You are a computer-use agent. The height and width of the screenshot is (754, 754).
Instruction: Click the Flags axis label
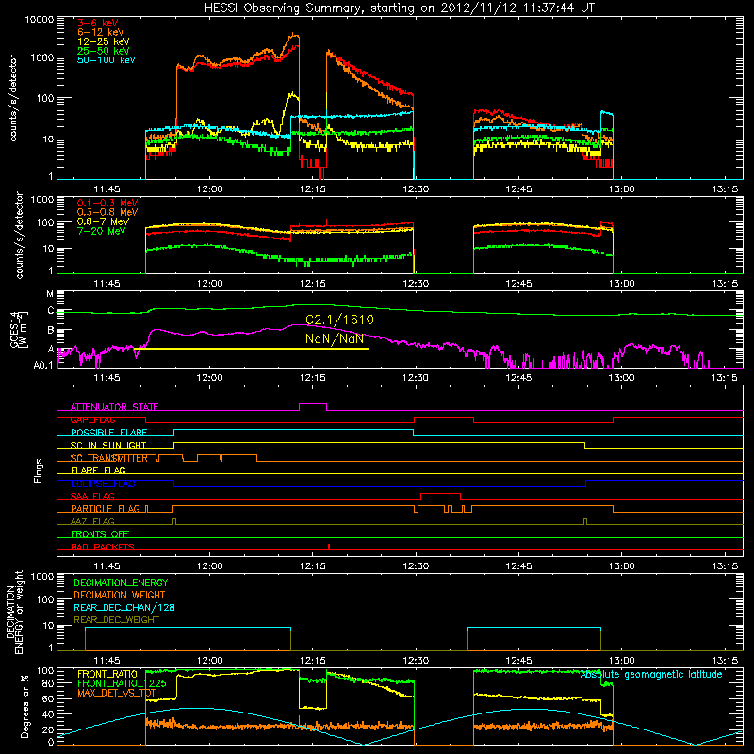pyautogui.click(x=38, y=470)
